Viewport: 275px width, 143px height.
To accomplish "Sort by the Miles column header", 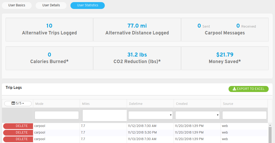I will pyautogui.click(x=103, y=104).
